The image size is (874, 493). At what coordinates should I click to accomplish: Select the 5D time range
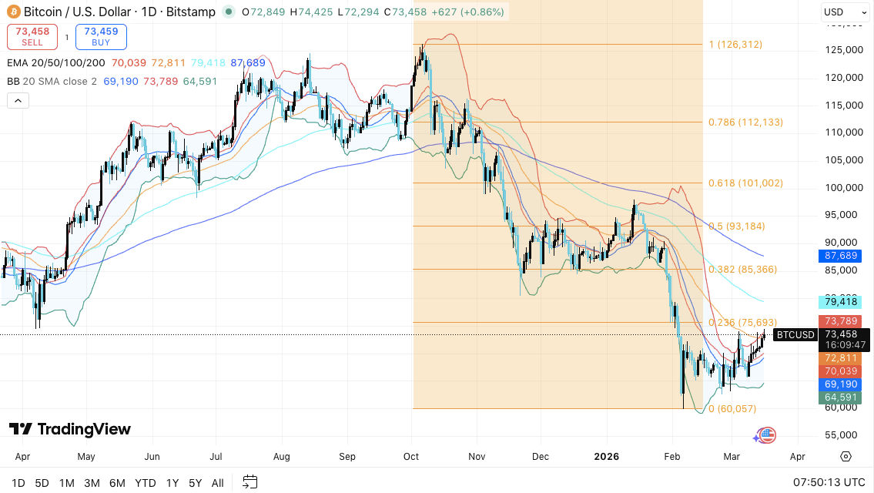click(42, 483)
